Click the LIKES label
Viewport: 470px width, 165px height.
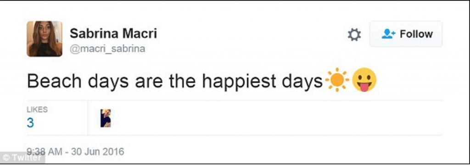37,110
